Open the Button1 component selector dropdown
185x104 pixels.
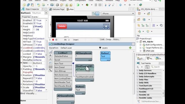[x=46, y=13]
